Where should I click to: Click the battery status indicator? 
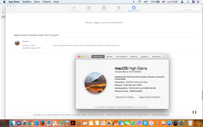coord(155,2)
